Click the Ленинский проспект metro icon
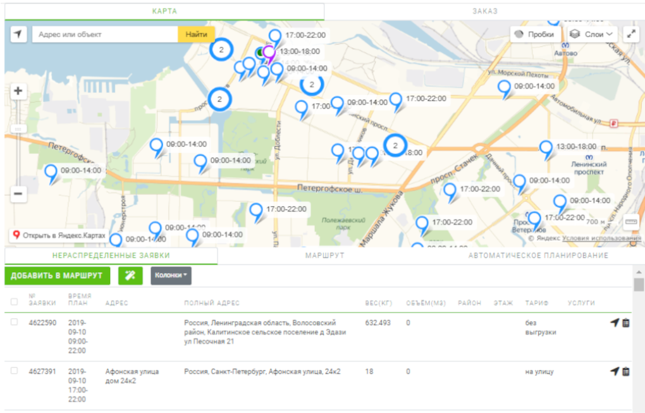 [x=589, y=157]
